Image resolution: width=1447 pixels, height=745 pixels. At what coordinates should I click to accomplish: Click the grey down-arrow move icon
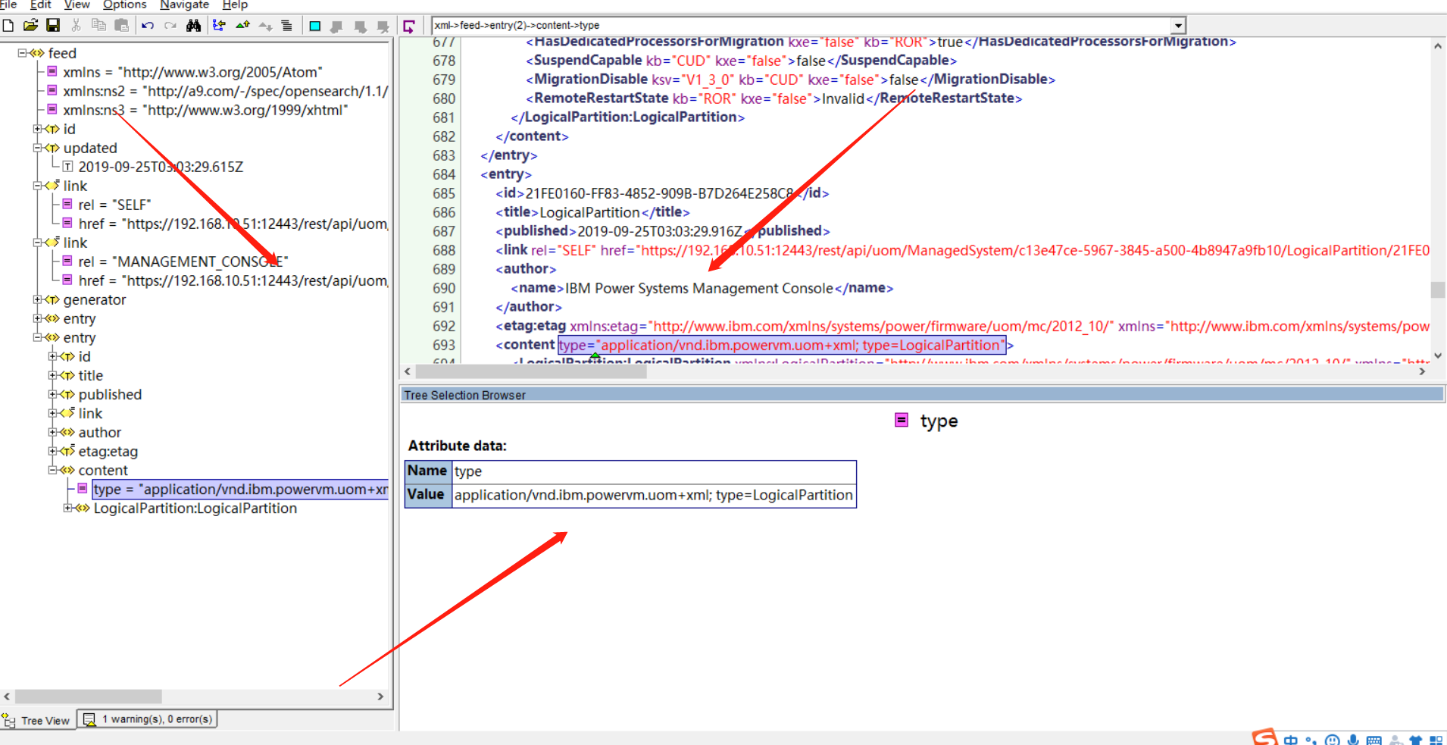click(x=265, y=26)
